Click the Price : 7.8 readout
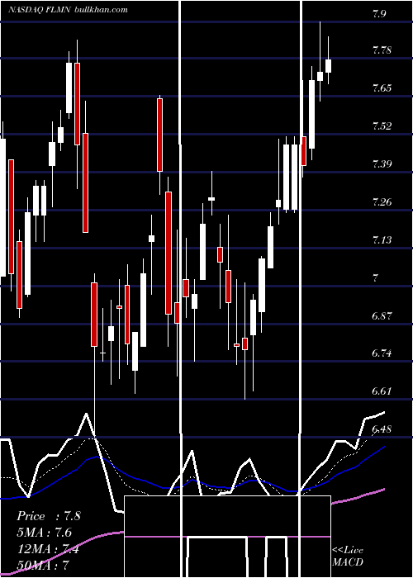The image size is (413, 578). pos(49,516)
